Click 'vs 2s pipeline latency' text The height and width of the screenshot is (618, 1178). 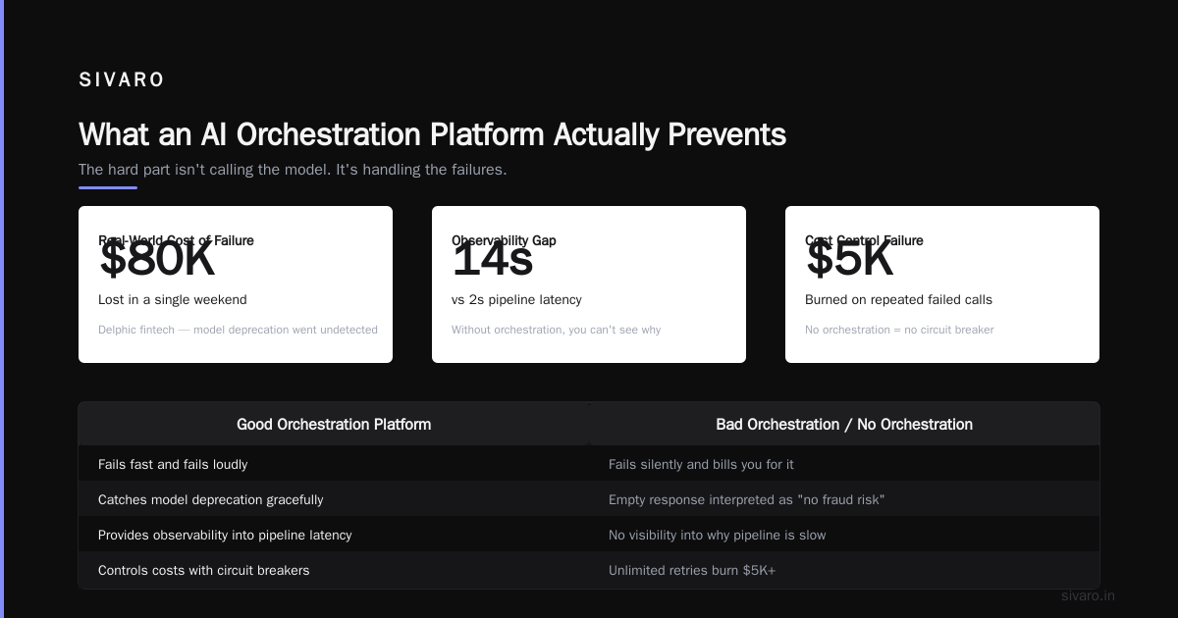[516, 299]
